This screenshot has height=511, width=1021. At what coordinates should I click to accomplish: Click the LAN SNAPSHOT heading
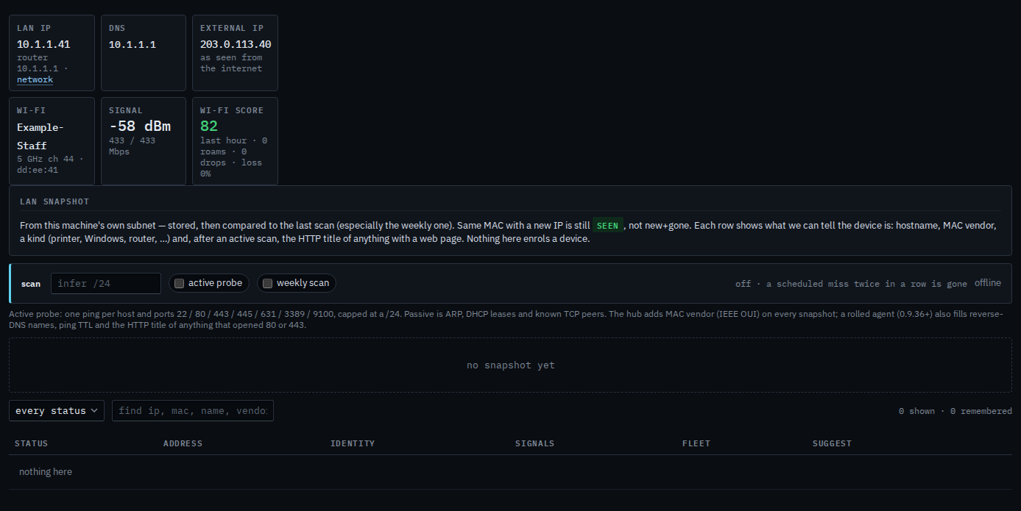click(54, 201)
